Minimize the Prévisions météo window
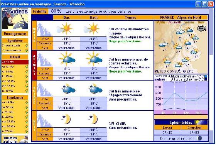216x145 pixels. coord(198,4)
